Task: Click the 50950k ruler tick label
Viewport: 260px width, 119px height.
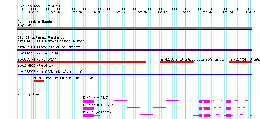Action: 229,12
